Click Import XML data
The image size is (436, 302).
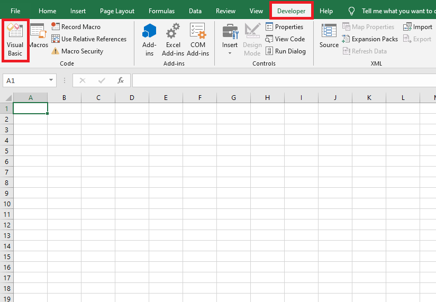point(417,26)
